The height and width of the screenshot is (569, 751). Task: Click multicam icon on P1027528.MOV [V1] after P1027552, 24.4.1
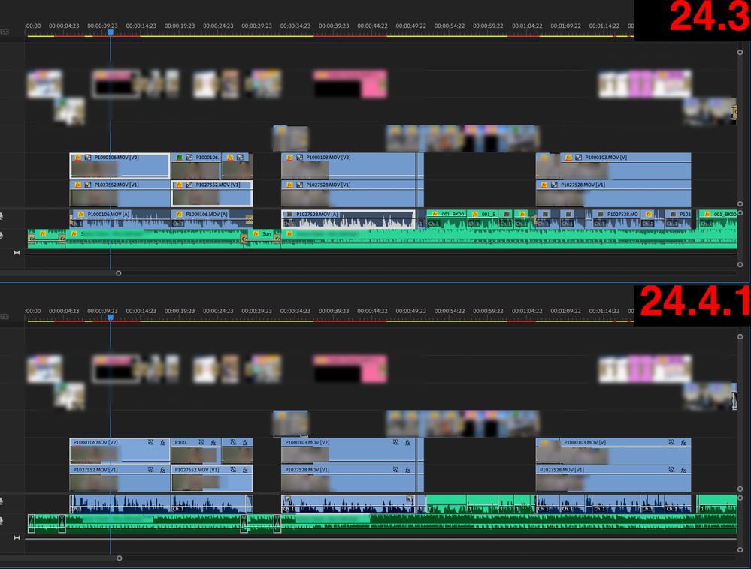[396, 470]
